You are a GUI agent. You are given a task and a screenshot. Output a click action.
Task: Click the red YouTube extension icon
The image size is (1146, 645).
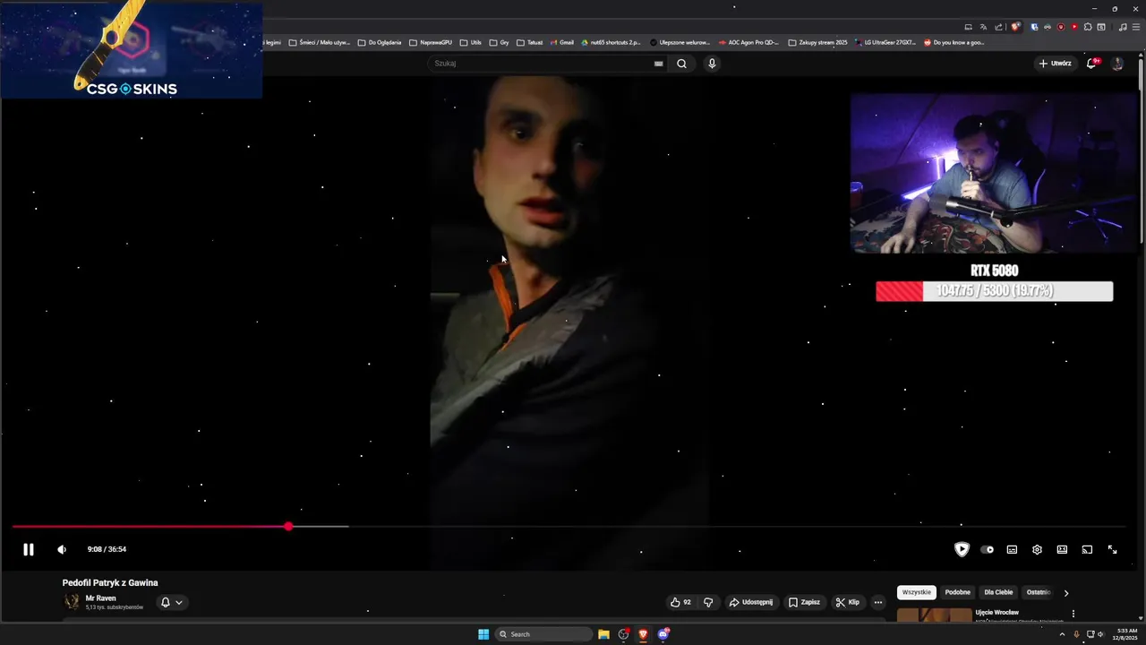(1074, 27)
